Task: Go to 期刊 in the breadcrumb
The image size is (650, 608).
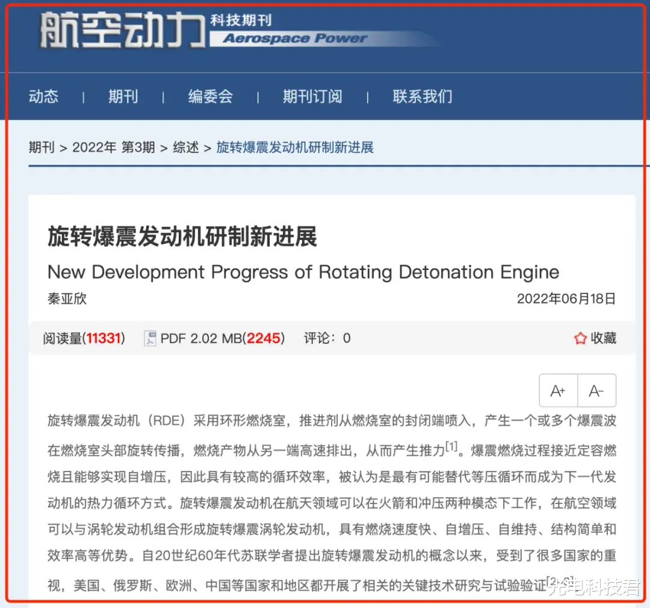Action: (x=42, y=147)
